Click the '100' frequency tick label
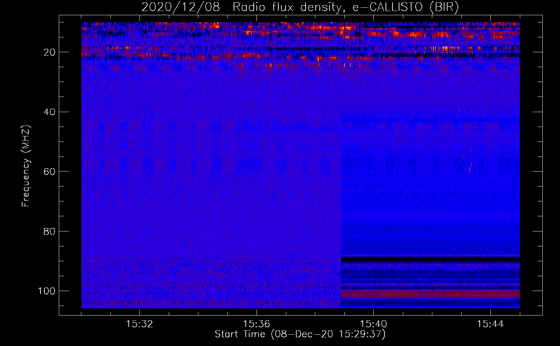The image size is (560, 346). pos(47,291)
